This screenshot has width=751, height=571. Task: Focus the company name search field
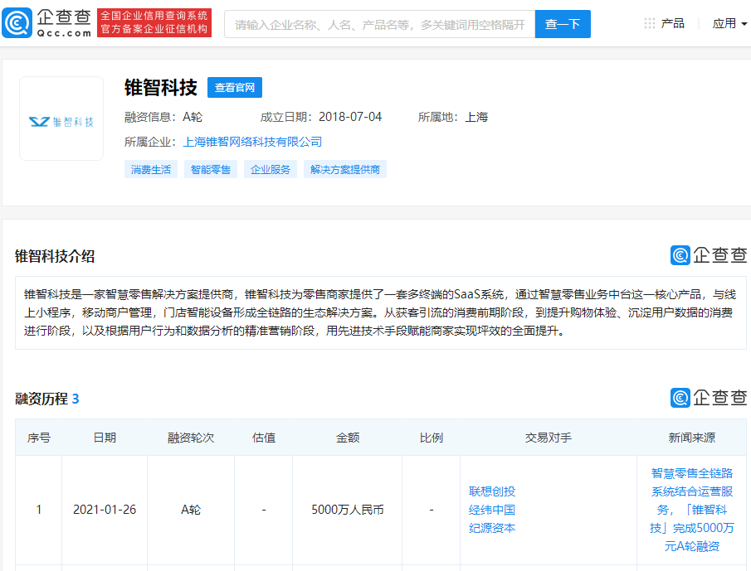[x=380, y=24]
